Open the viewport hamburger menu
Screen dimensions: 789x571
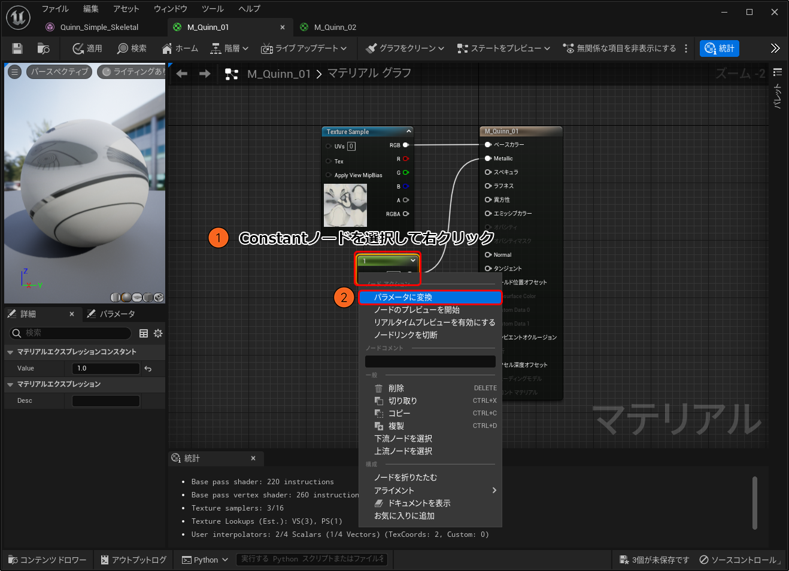click(15, 72)
